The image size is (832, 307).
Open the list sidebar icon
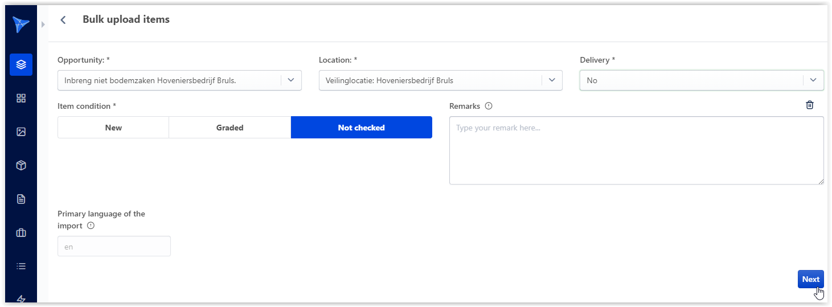(x=21, y=266)
